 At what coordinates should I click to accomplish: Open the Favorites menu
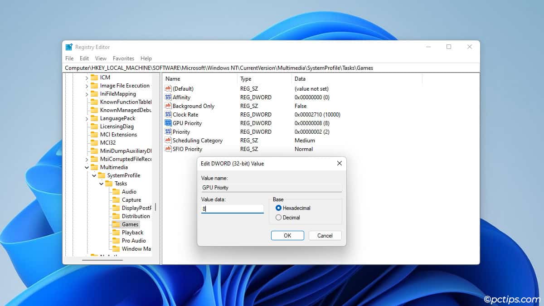click(123, 58)
